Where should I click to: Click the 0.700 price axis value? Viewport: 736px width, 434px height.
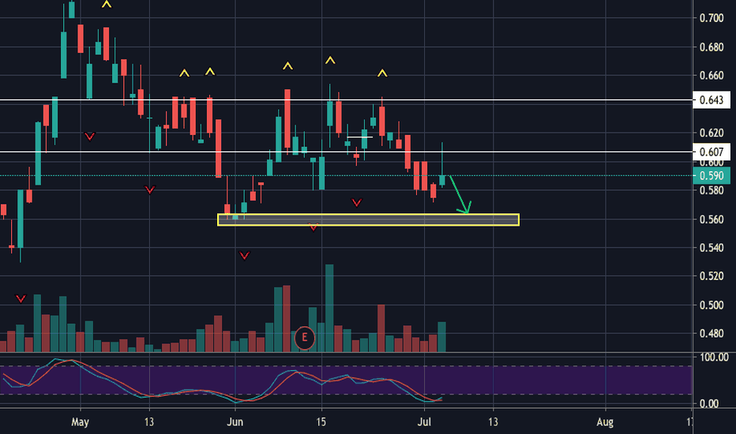711,18
